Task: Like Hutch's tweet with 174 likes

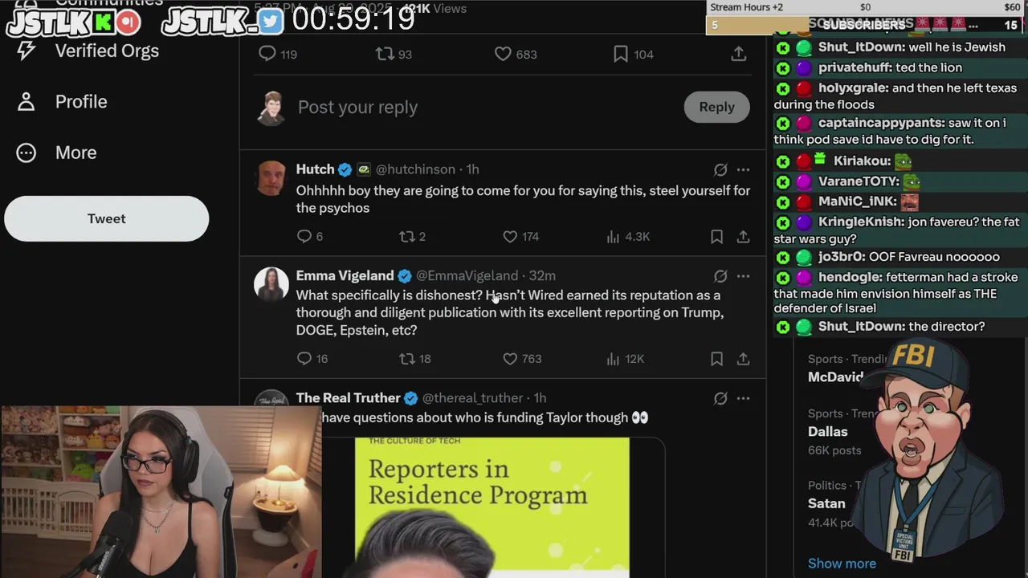Action: coord(520,236)
